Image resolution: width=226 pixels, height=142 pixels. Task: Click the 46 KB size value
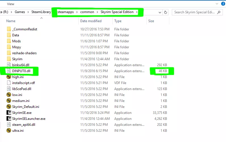[163, 71]
